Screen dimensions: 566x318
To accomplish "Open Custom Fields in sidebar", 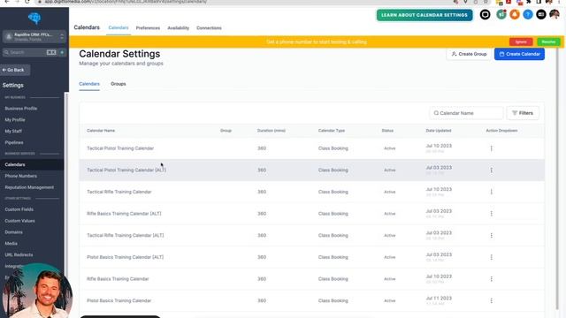I will (x=19, y=209).
